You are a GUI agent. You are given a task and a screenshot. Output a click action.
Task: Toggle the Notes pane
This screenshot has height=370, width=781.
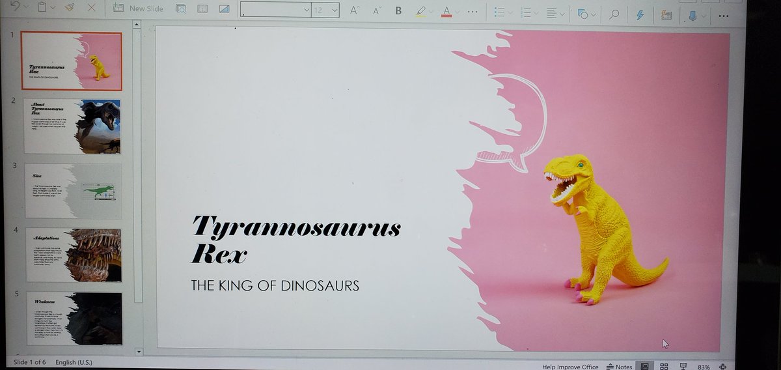pos(620,367)
